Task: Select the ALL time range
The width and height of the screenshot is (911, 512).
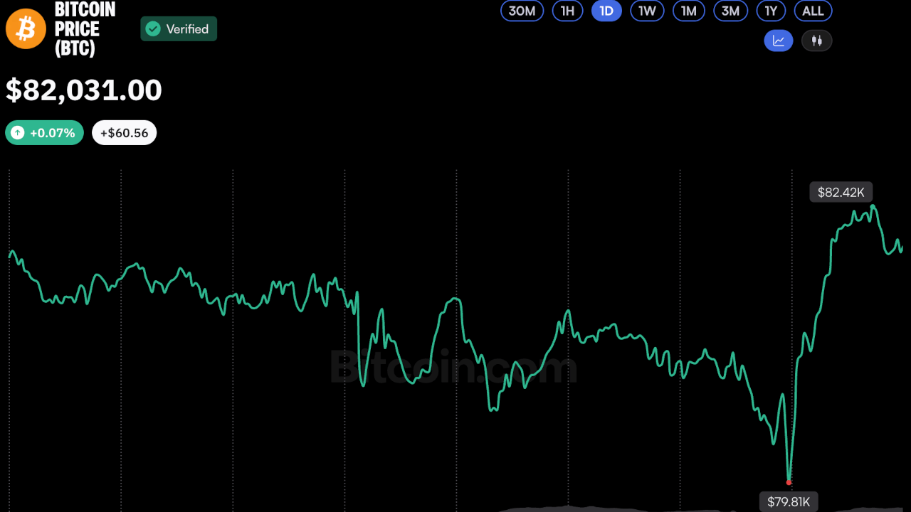Action: pos(813,11)
